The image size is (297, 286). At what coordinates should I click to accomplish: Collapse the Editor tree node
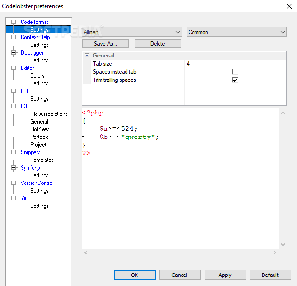[x=13, y=68]
